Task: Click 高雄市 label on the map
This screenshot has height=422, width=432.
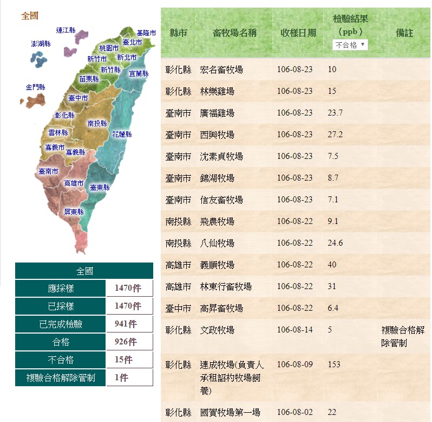Action: (x=74, y=184)
